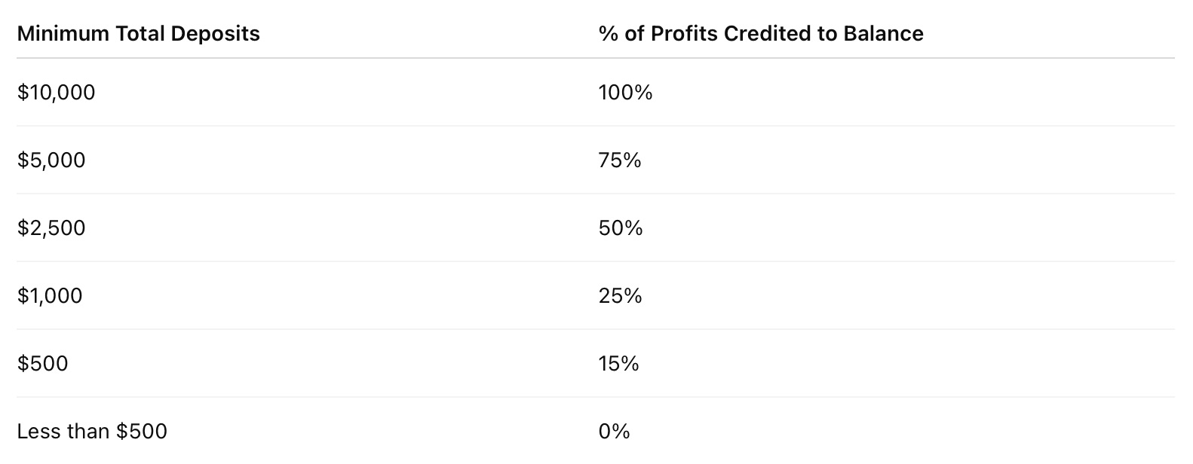This screenshot has height=464, width=1193.
Task: Click the divider line below the $1,000 row
Action: click(x=596, y=329)
